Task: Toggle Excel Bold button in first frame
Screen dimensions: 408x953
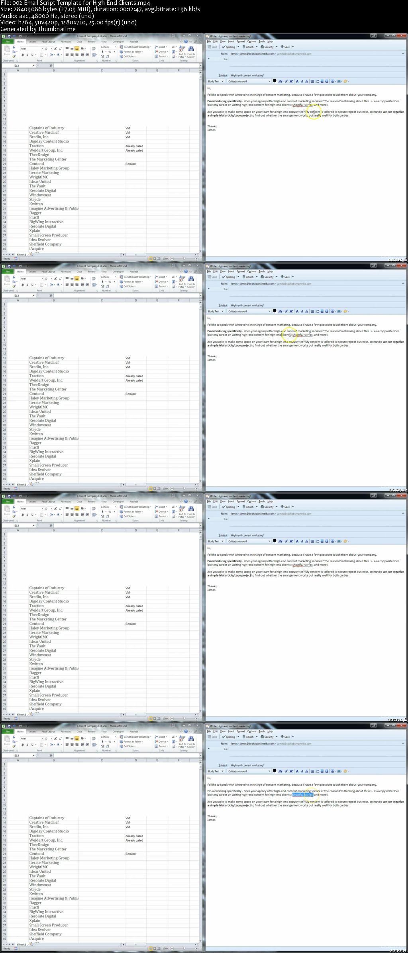Action: [22, 55]
